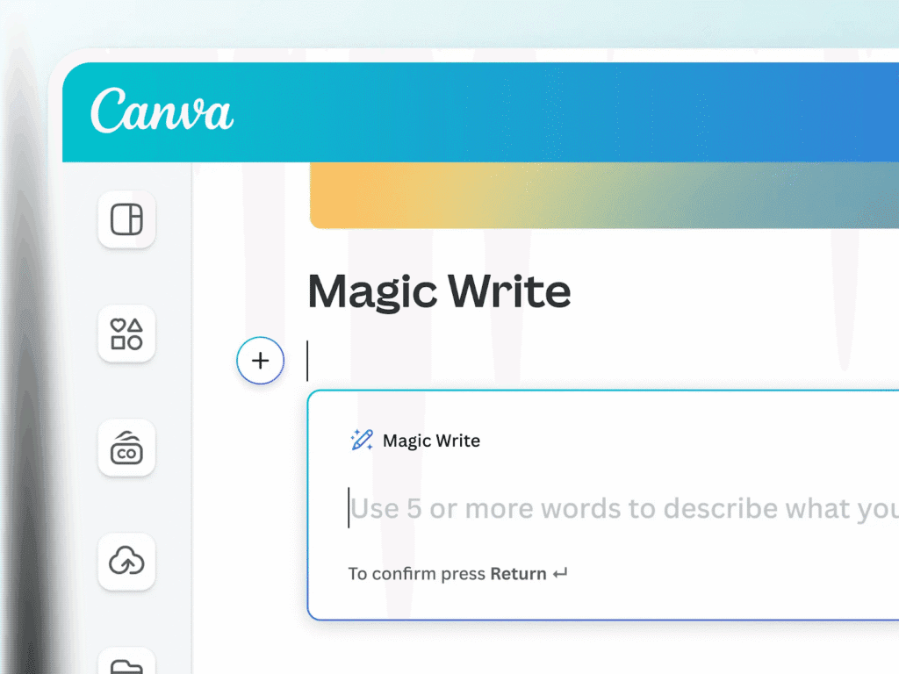Click the plus add-block button

[260, 361]
